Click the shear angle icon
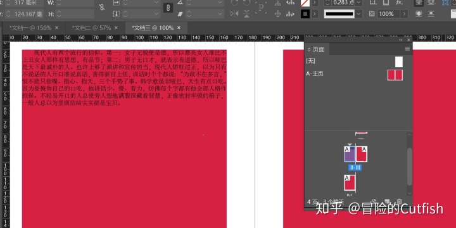The image size is (456, 228). 180,14
